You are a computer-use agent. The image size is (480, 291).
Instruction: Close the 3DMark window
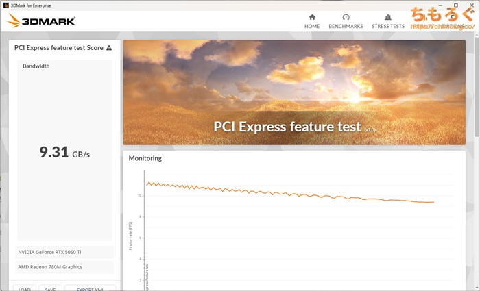pyautogui.click(x=472, y=5)
